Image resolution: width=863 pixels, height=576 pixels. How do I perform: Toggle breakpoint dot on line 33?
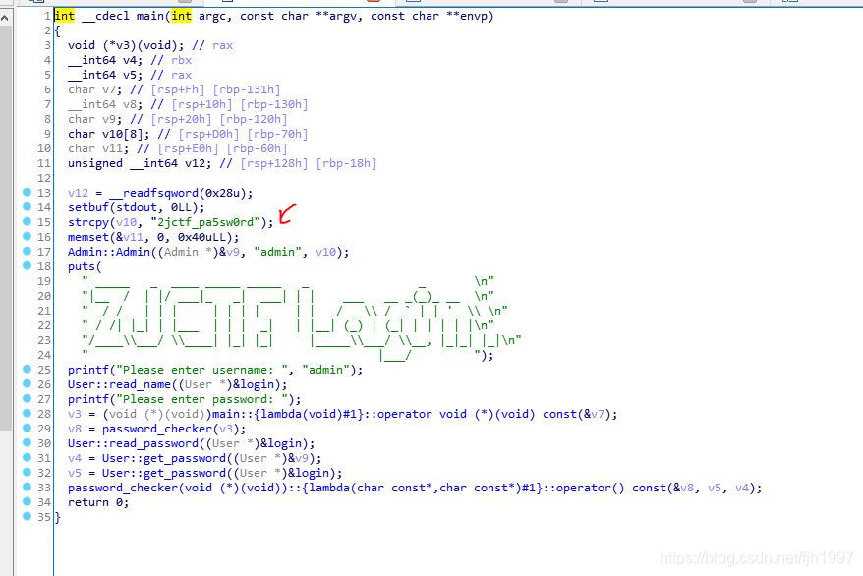coord(27,487)
